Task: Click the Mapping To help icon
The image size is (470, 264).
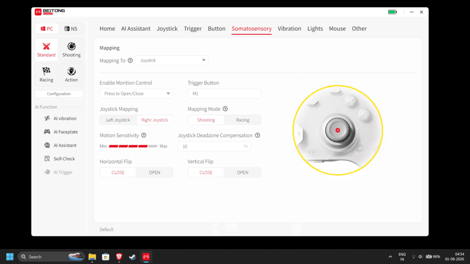Action: point(130,60)
